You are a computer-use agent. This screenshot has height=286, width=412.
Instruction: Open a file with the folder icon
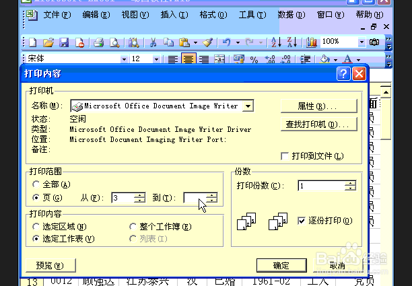click(x=48, y=42)
